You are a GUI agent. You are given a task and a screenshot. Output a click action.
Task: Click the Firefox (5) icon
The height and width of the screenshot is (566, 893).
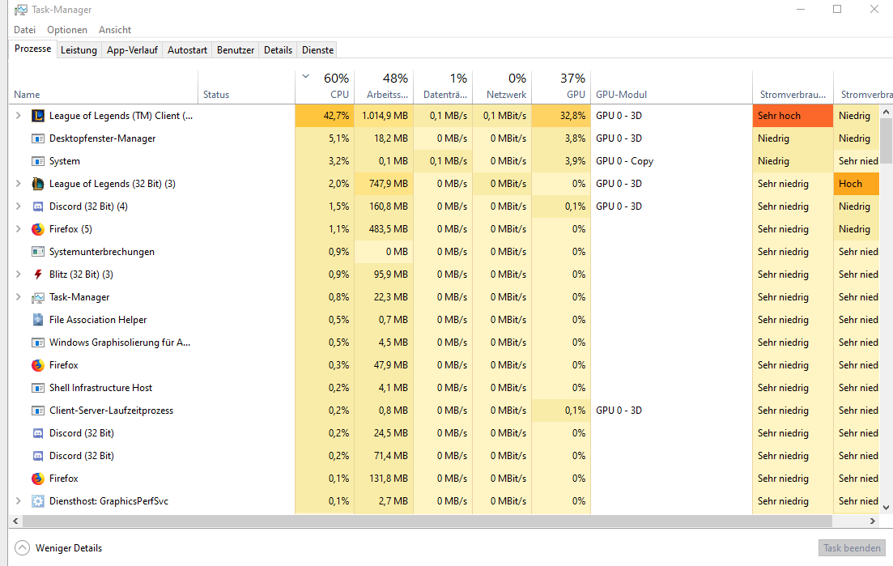coord(37,229)
